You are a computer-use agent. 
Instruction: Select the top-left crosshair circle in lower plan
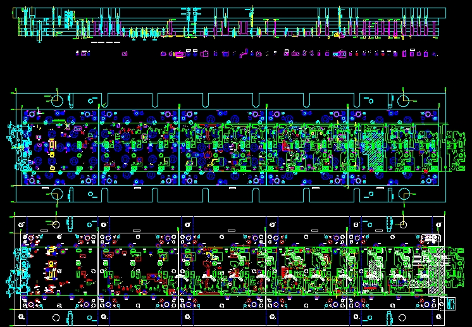point(56,224)
